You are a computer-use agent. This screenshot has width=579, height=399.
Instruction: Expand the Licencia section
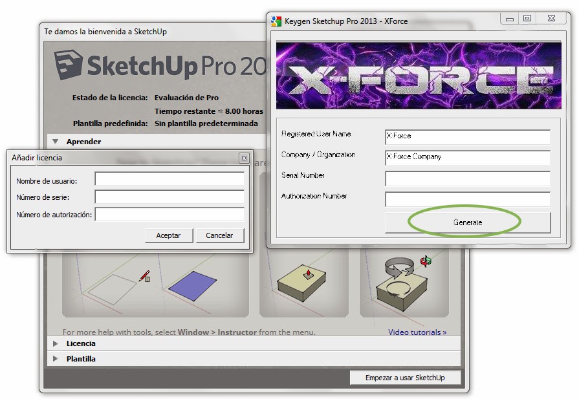(56, 343)
